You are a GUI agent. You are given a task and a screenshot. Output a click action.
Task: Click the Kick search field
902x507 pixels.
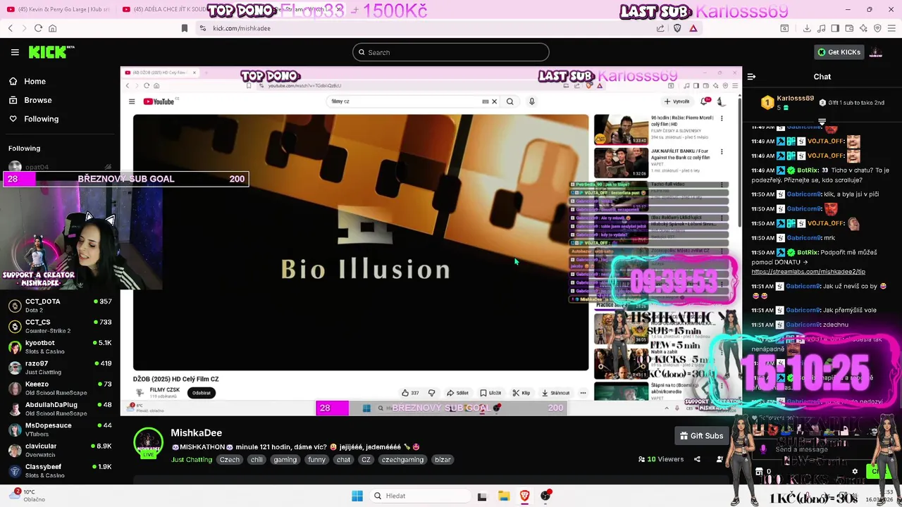pyautogui.click(x=451, y=52)
